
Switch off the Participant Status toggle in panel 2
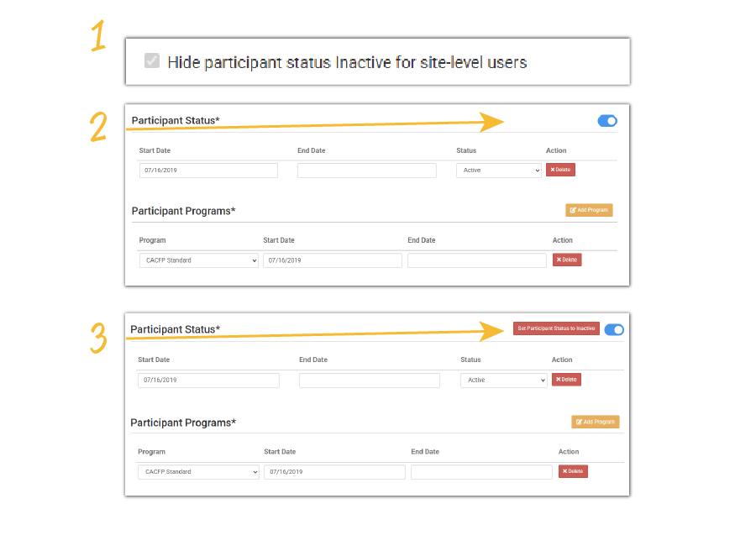tap(607, 121)
